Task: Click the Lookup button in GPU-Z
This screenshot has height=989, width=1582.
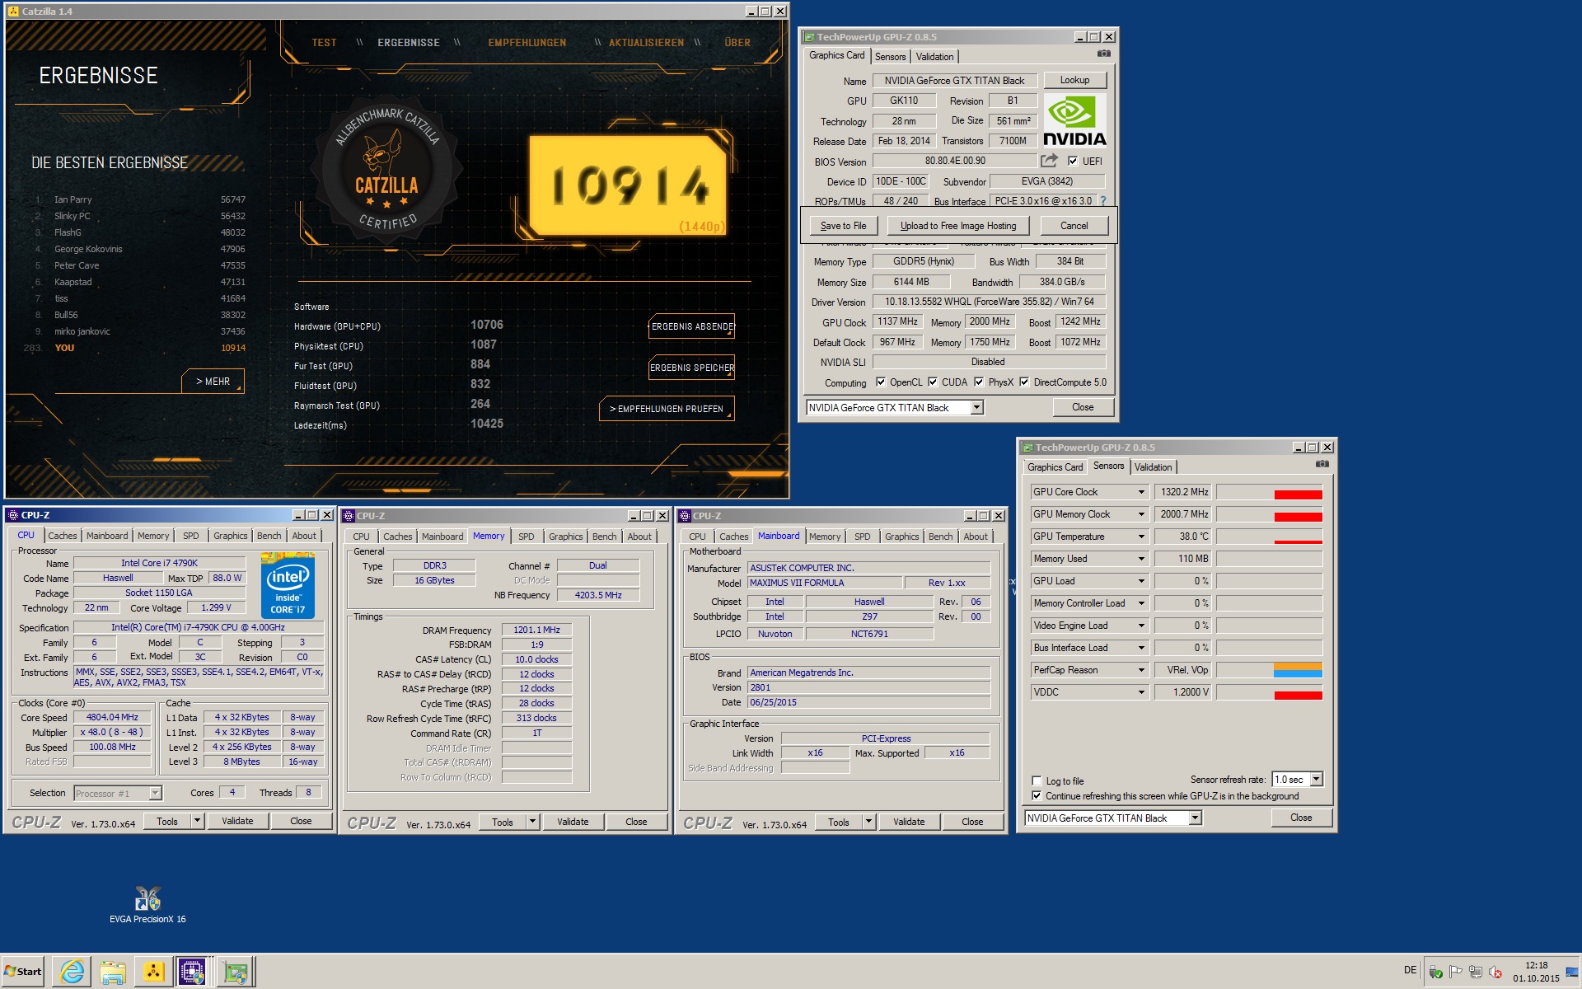Action: click(1074, 80)
